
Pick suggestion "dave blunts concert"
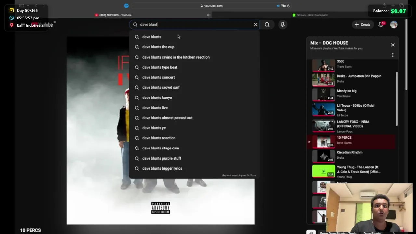[x=194, y=77]
